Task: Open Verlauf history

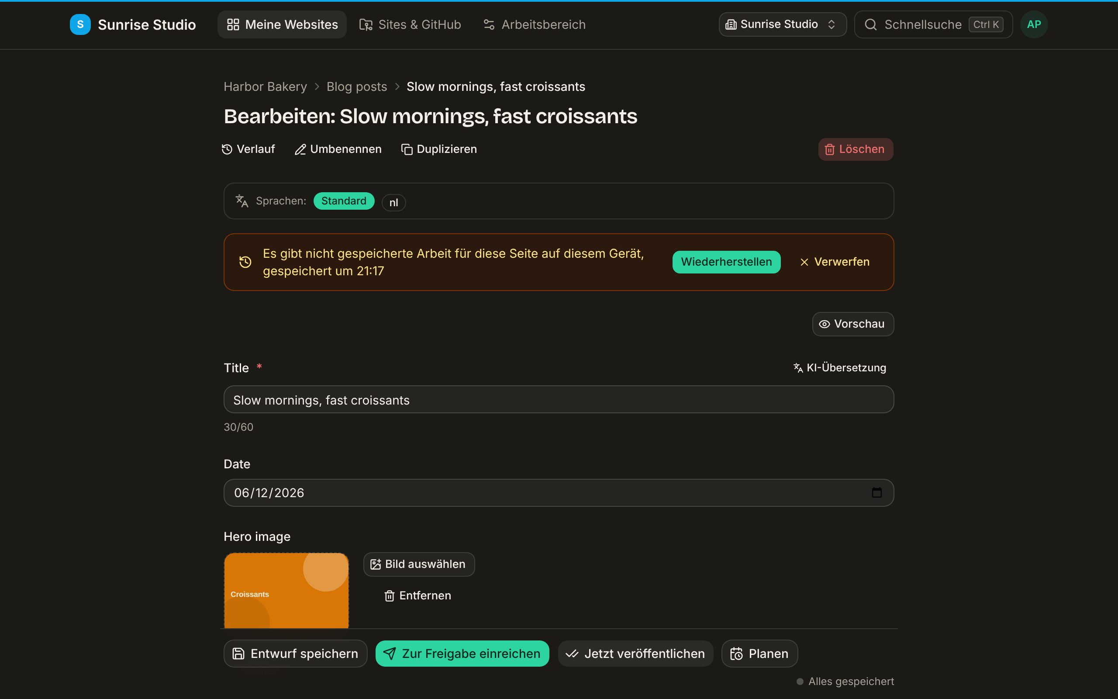Action: point(248,149)
